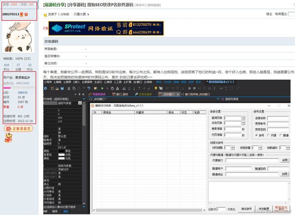This screenshot has height=215, width=295.
Task: Click the yellow lightbulb hint icon
Action: pyautogui.click(x=156, y=88)
